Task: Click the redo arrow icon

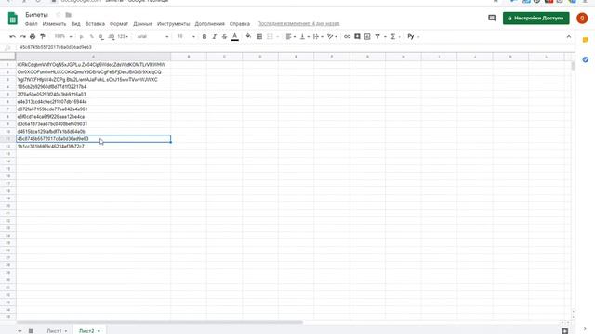Action: (22, 37)
